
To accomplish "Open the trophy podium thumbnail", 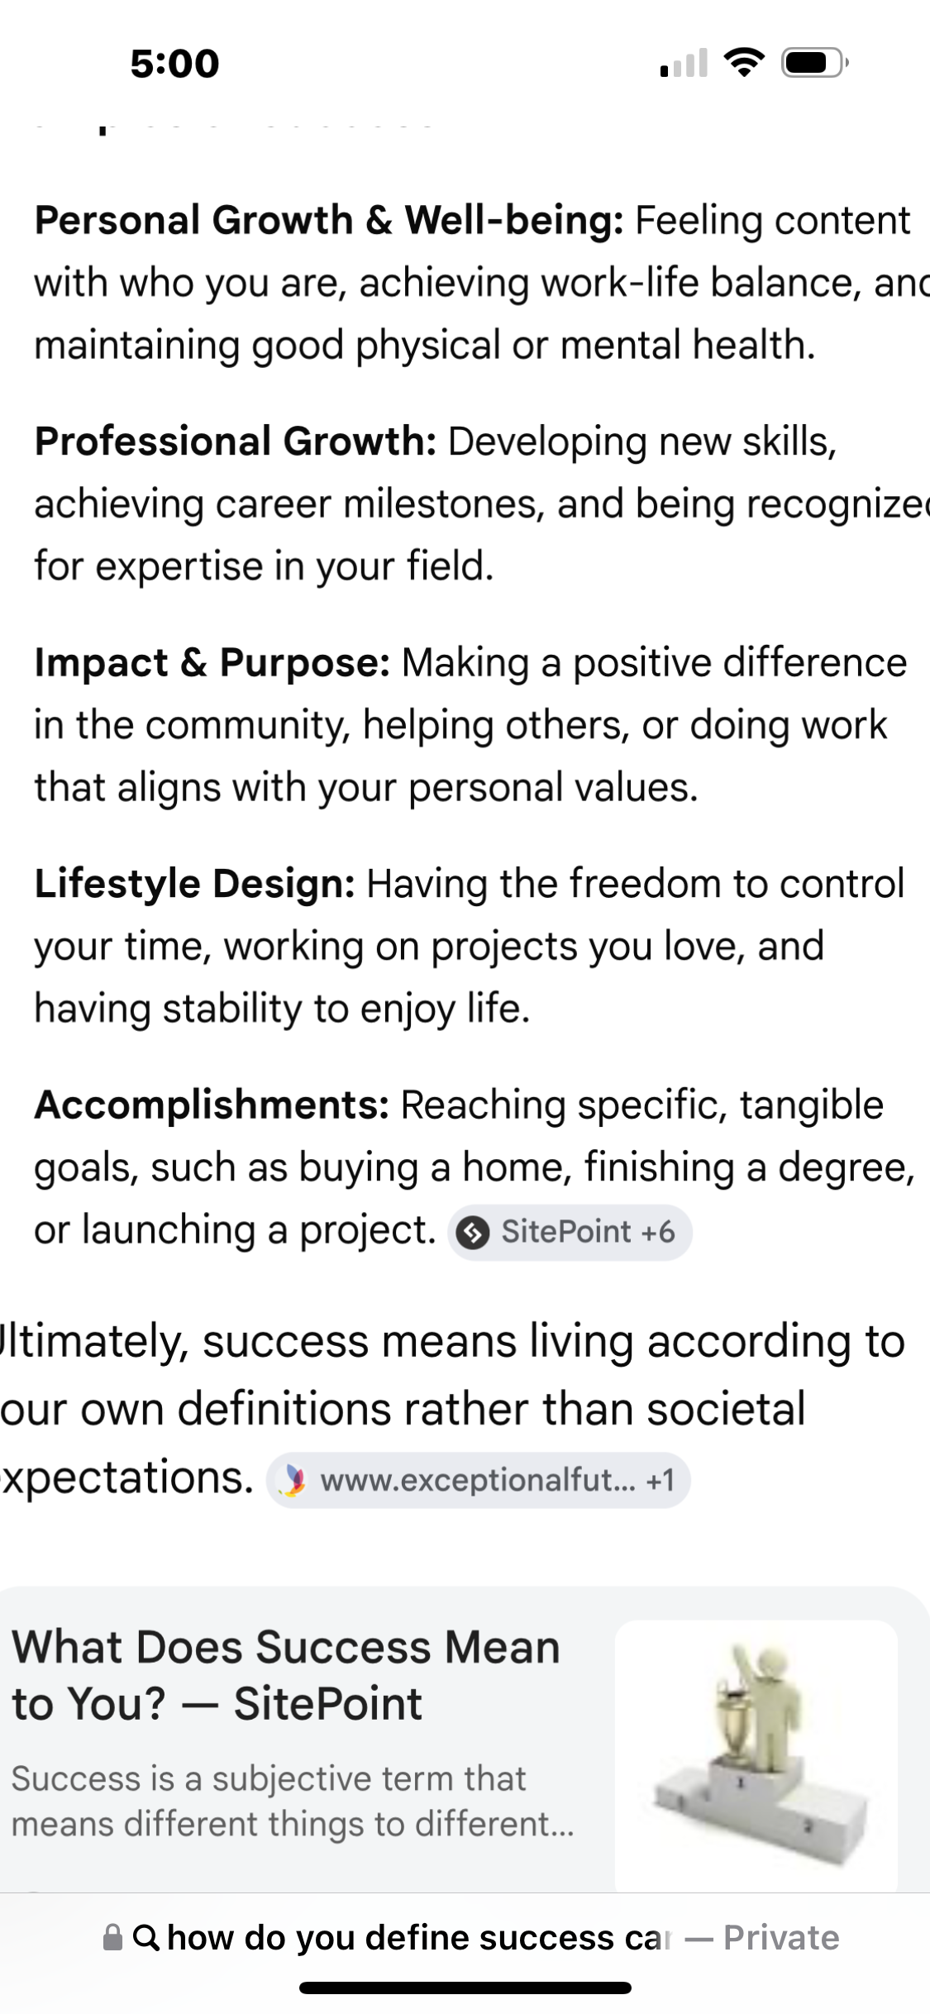I will tap(756, 1753).
